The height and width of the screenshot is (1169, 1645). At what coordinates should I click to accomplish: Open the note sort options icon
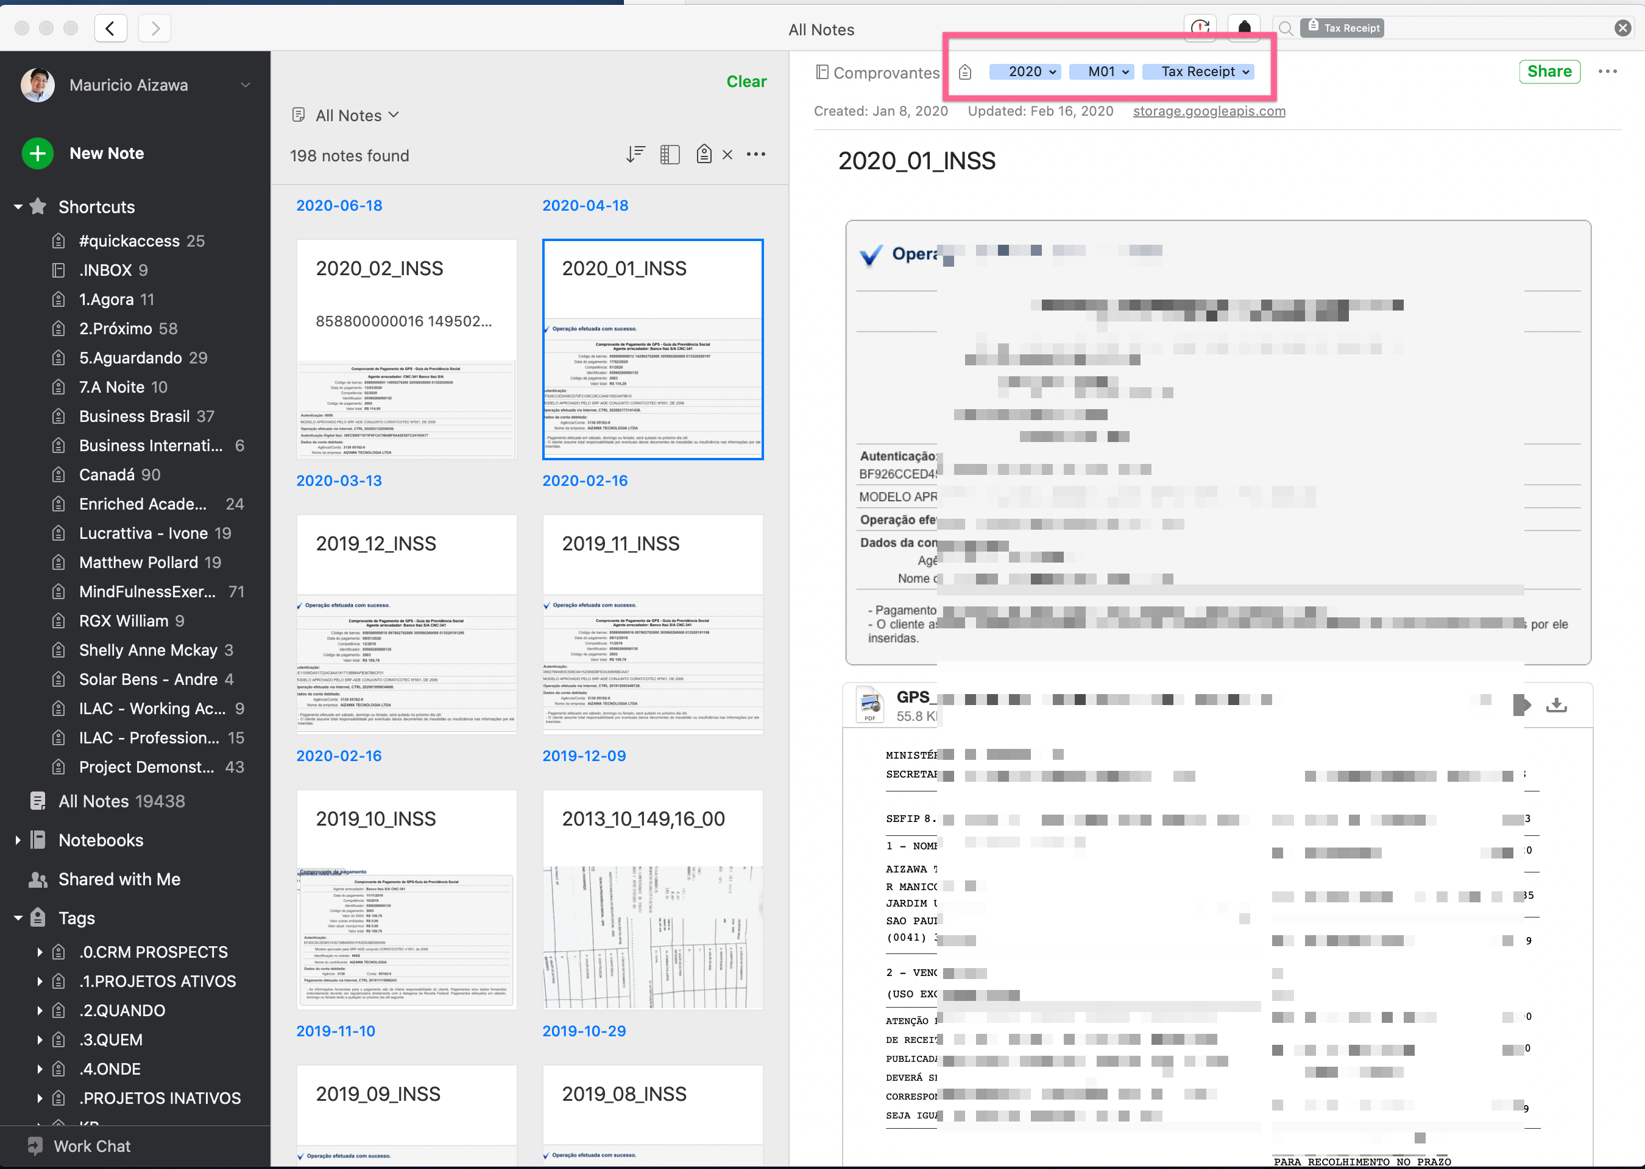(x=635, y=154)
